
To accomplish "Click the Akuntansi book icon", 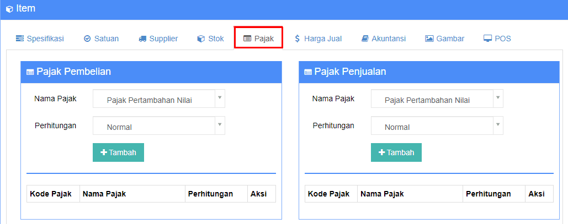I will click(365, 39).
